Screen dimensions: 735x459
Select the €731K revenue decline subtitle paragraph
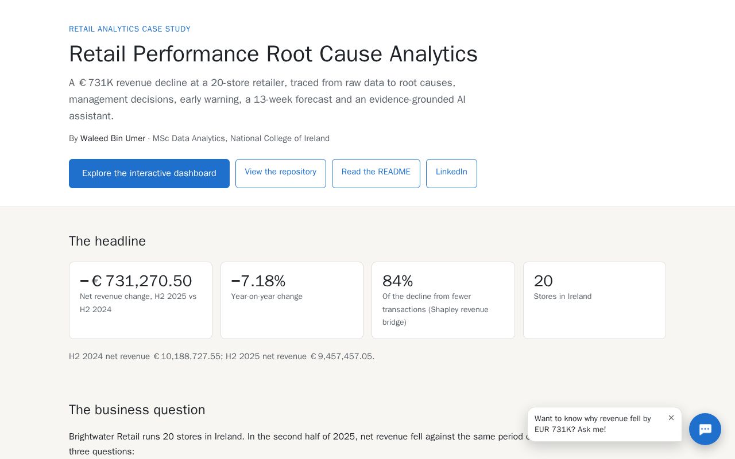pos(268,99)
